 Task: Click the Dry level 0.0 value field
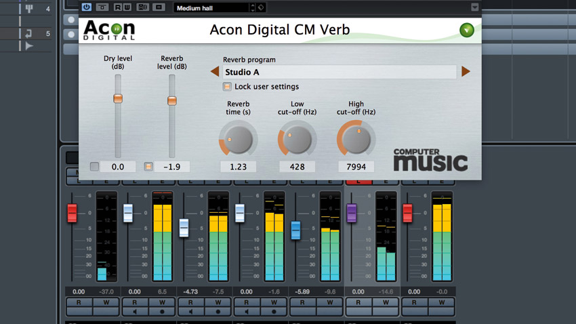[118, 167]
